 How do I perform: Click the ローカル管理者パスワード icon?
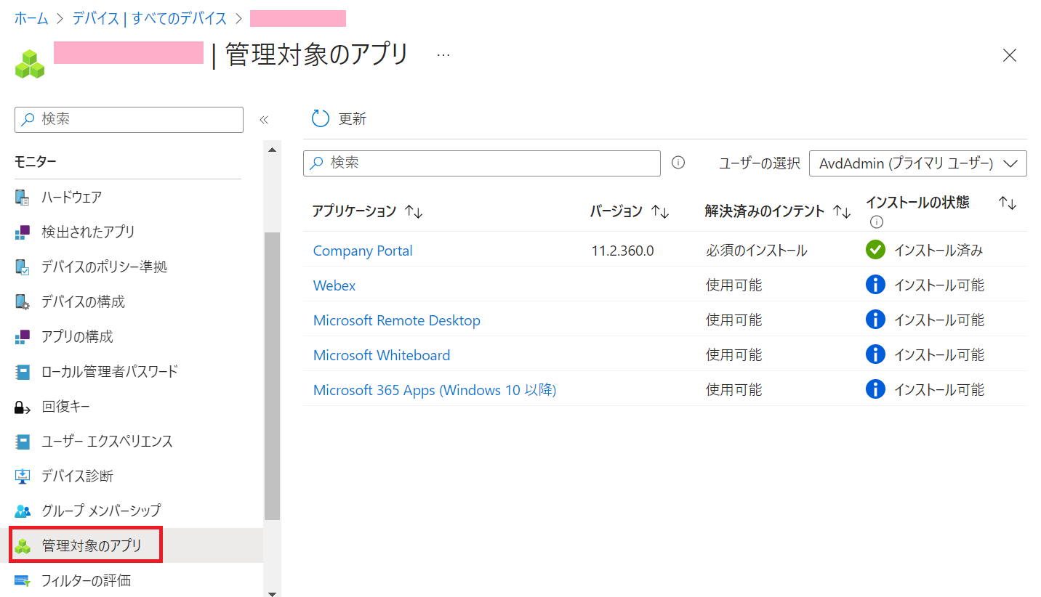pos(23,372)
